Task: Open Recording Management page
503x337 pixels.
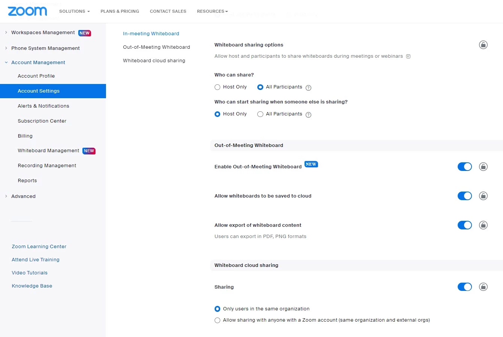Action: tap(47, 165)
